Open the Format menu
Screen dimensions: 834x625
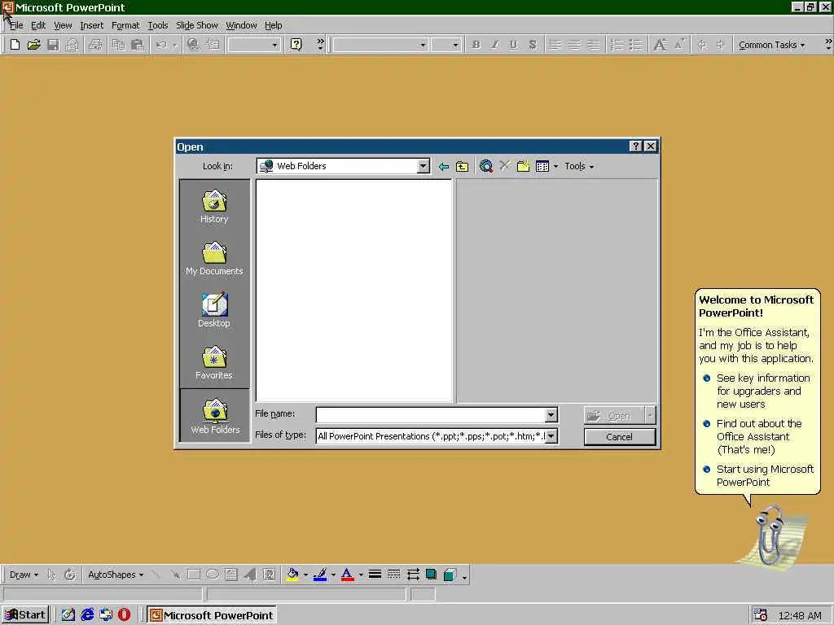125,25
